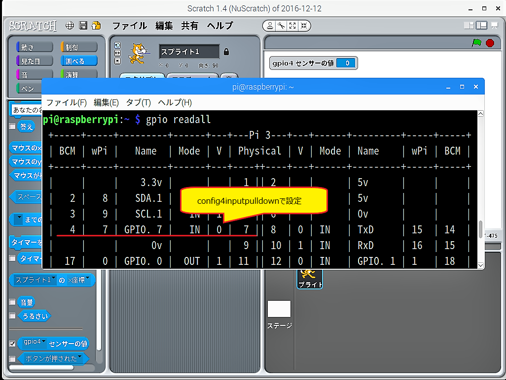This screenshot has height=380, width=506.
Task: Uncheck the gpio4 センサーの値 checkbox
Action: 12,343
